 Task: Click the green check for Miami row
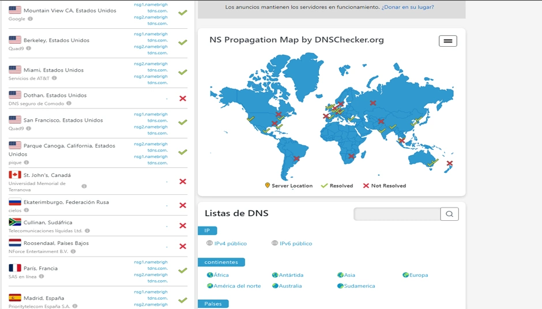tap(183, 72)
